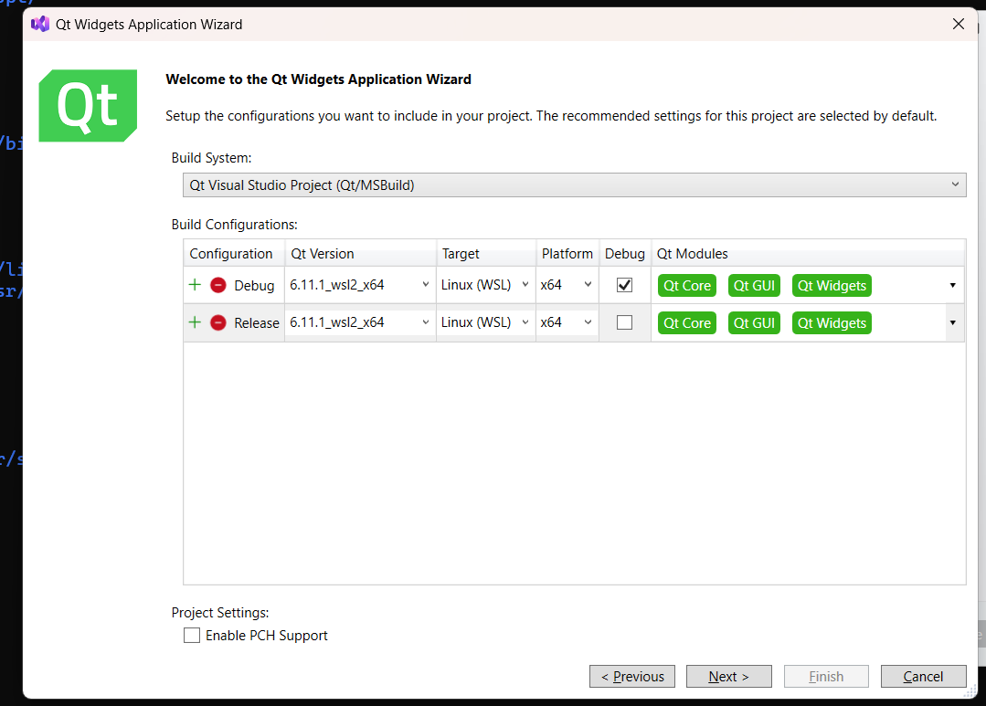Click the green plus icon in Debug row

click(x=195, y=285)
